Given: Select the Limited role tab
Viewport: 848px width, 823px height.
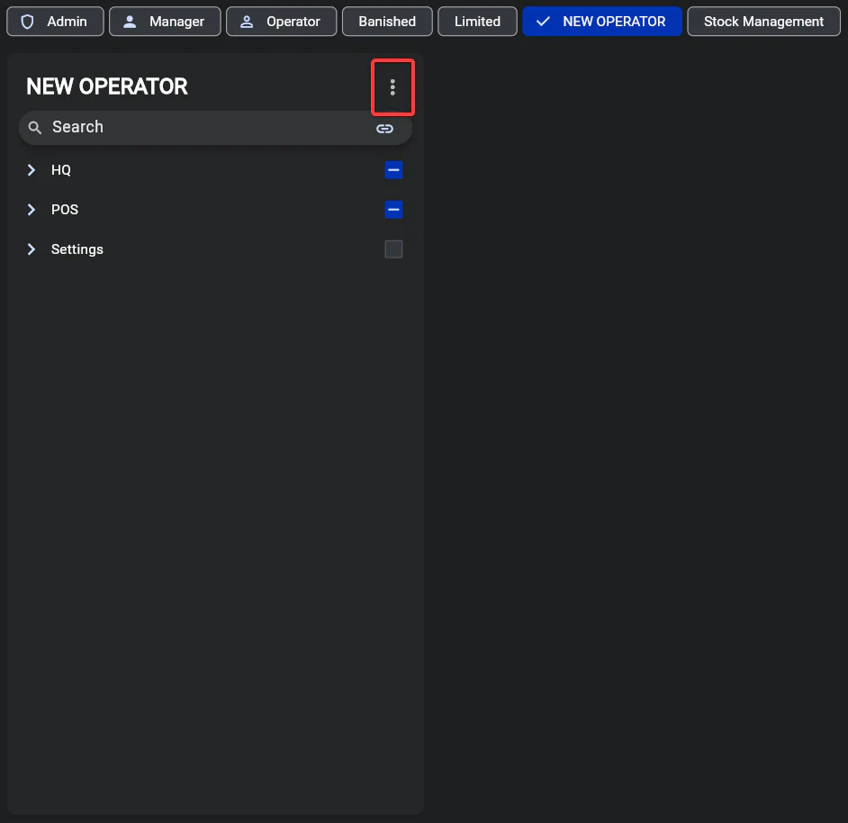Looking at the screenshot, I should [x=477, y=22].
